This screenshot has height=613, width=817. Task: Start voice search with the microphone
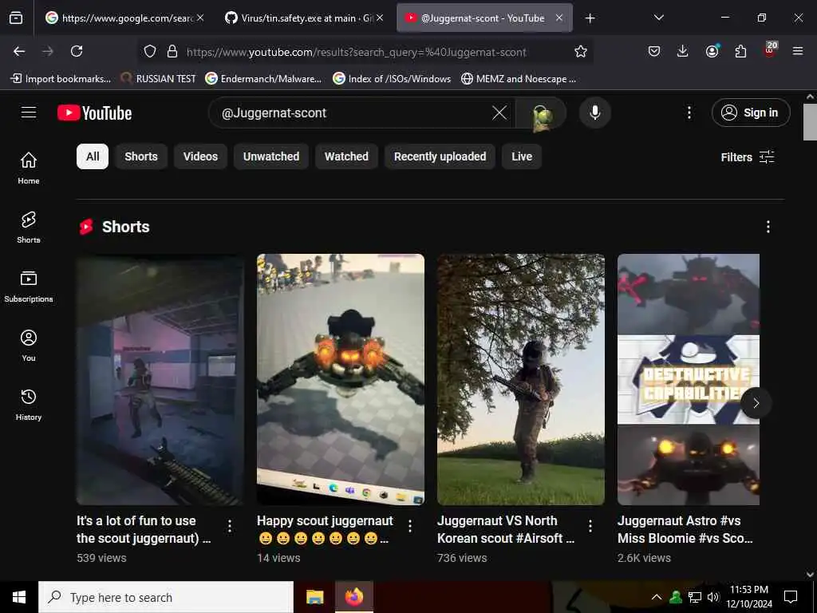595,113
